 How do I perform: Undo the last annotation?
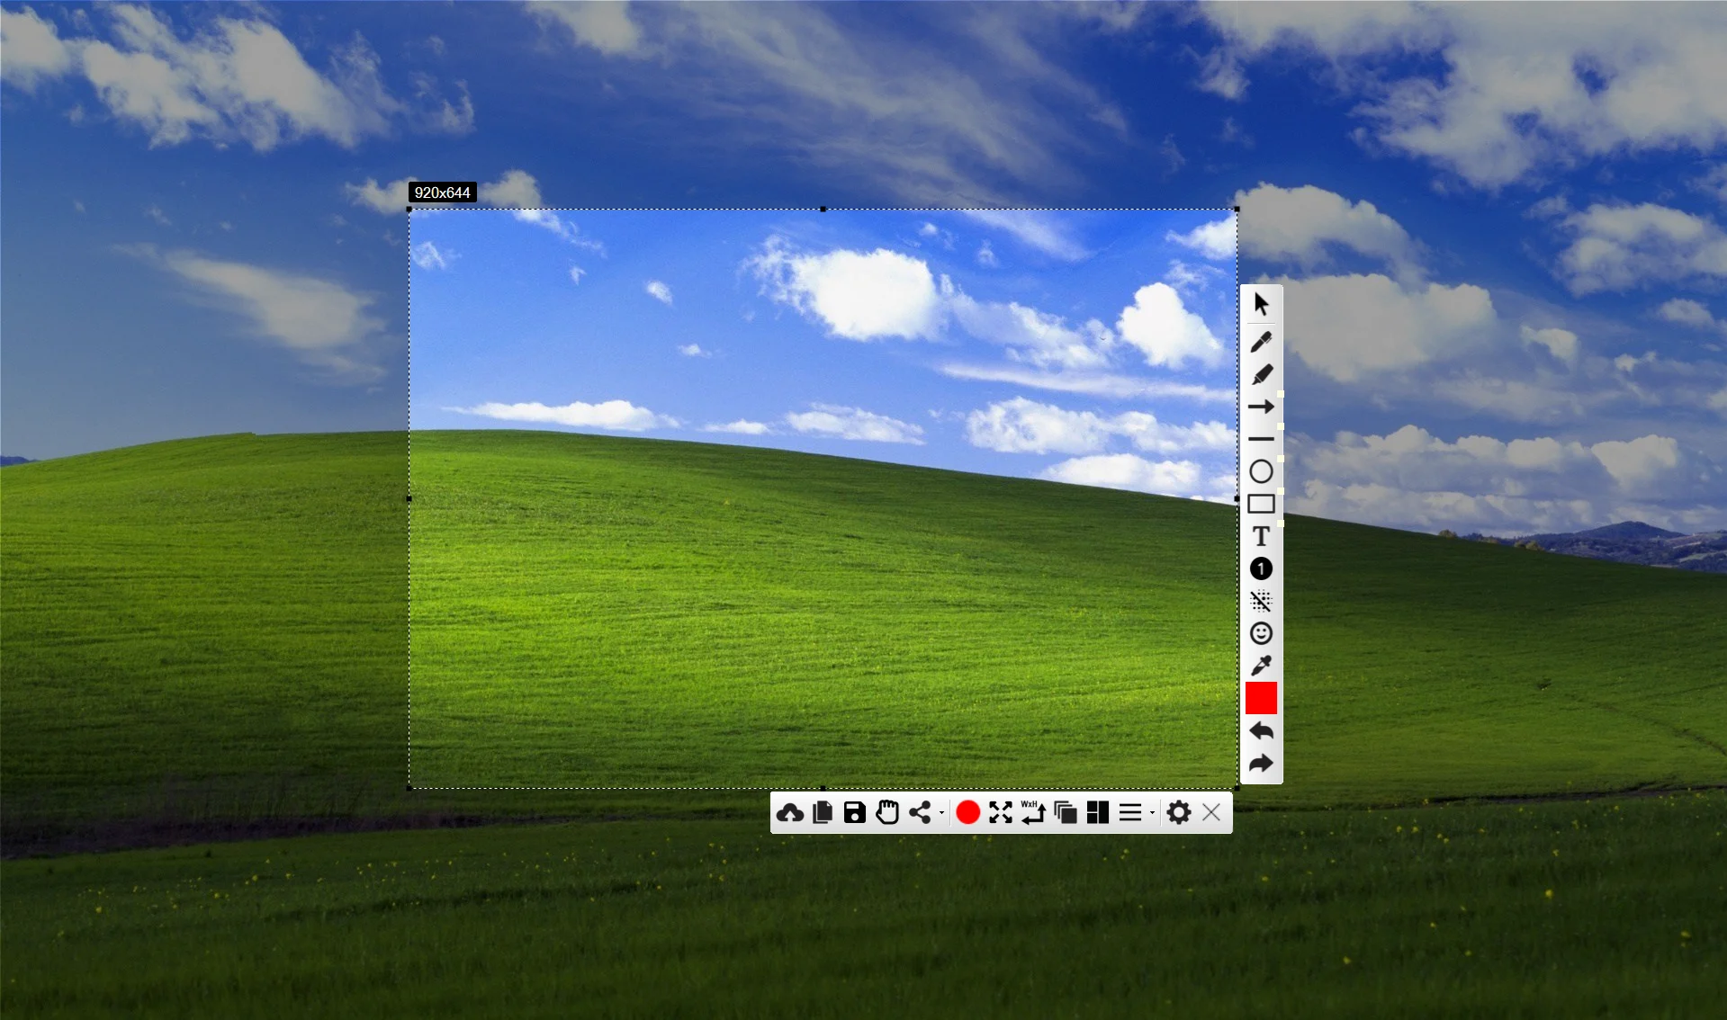[x=1261, y=731]
